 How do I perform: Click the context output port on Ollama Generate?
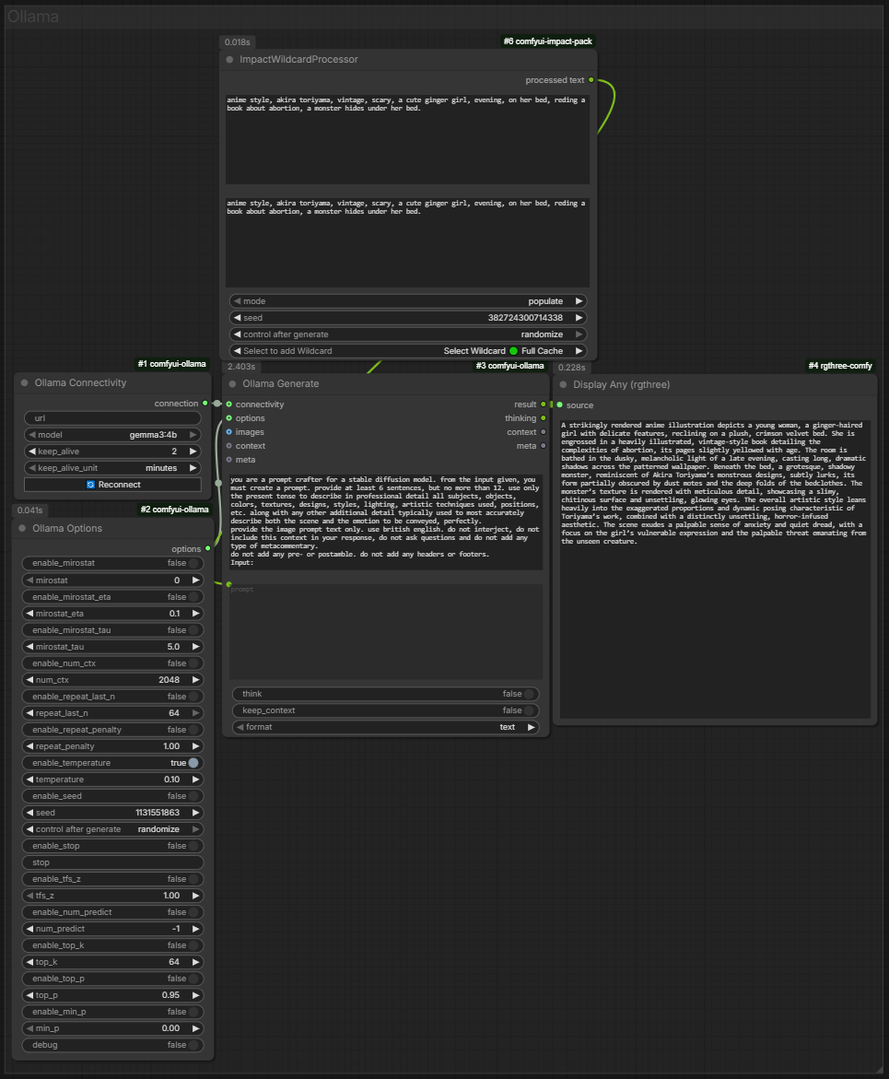coord(544,432)
